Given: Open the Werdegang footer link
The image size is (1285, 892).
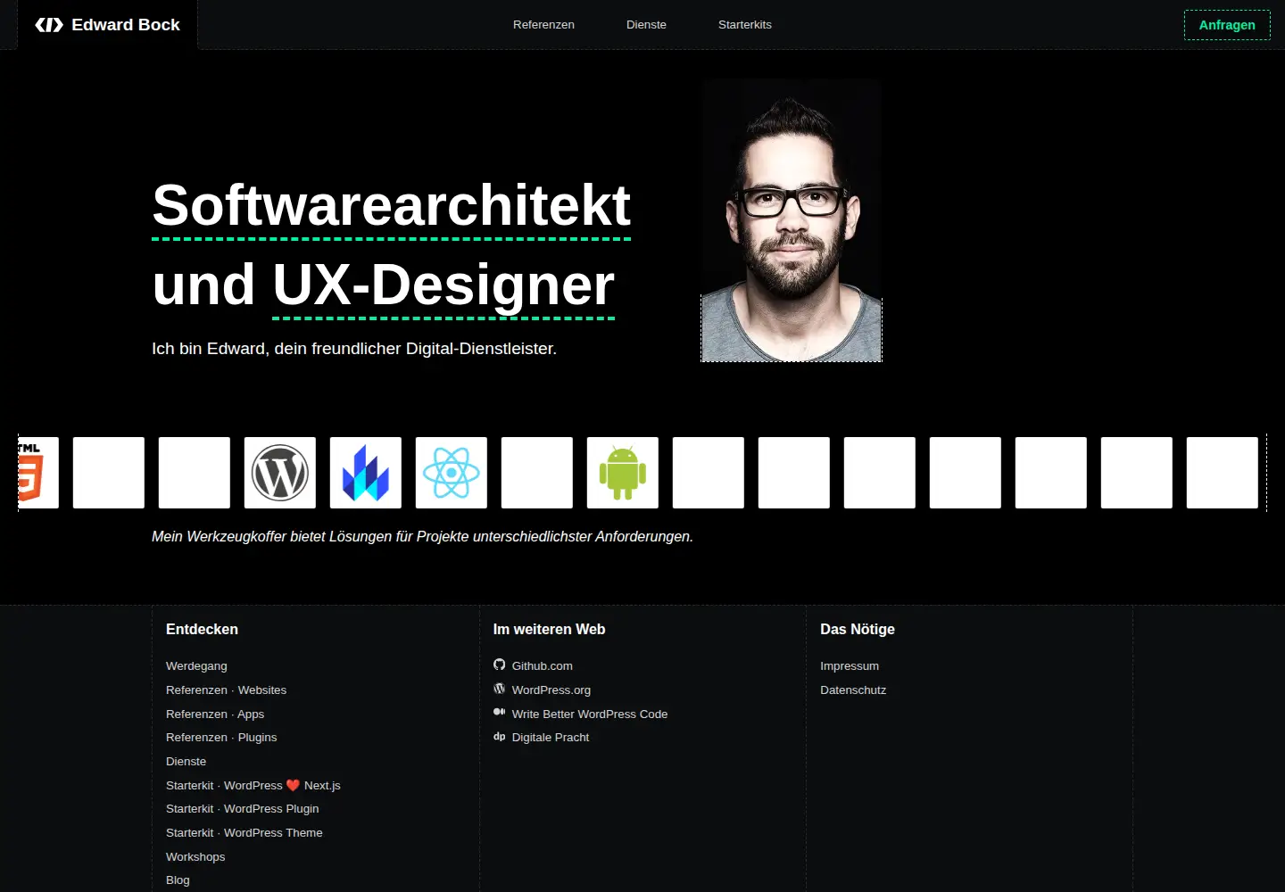Looking at the screenshot, I should [196, 666].
